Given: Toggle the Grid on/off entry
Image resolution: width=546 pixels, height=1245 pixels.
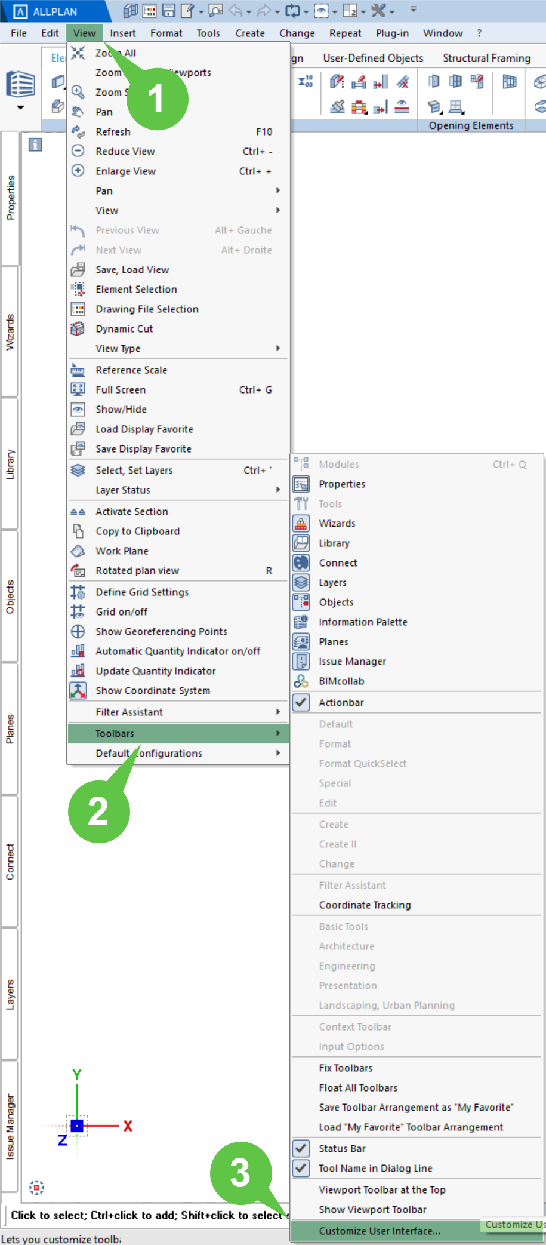Looking at the screenshot, I should [x=178, y=611].
